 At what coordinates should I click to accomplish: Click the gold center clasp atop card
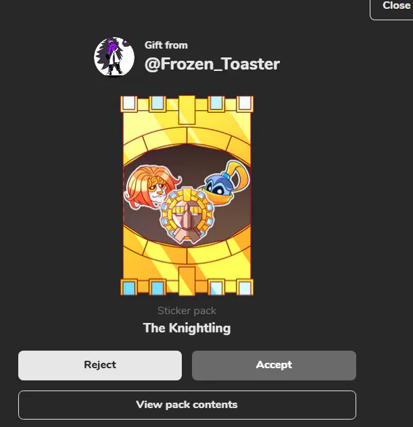[x=187, y=109]
